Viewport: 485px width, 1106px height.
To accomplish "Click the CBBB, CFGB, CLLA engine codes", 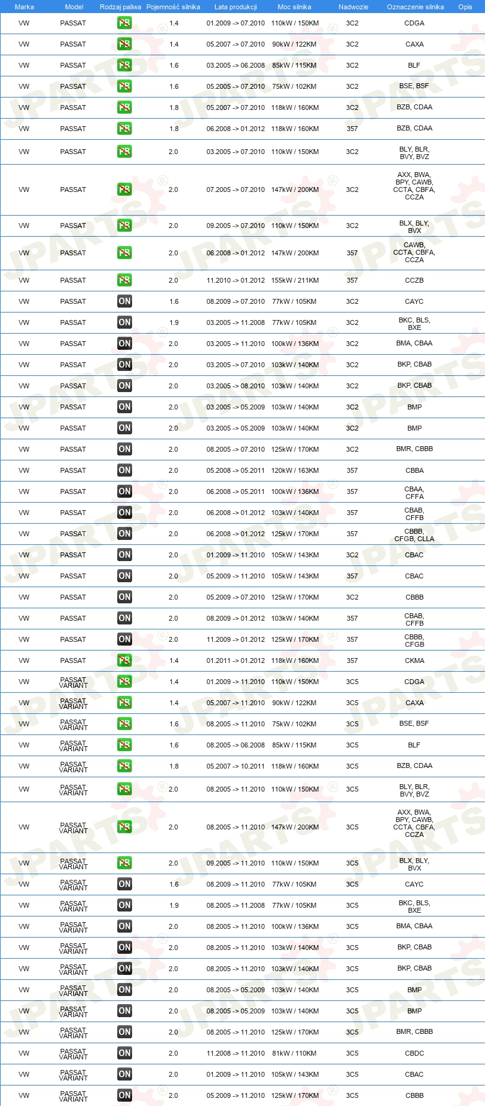I will pyautogui.click(x=414, y=535).
